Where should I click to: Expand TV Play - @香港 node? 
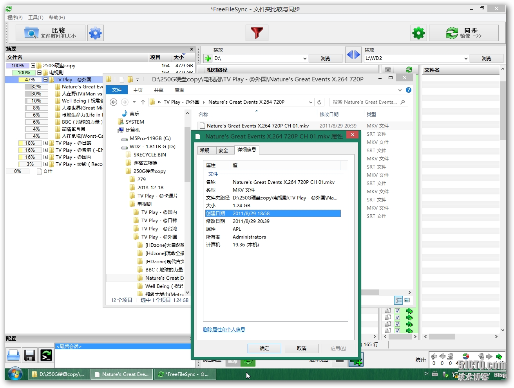[45, 150]
